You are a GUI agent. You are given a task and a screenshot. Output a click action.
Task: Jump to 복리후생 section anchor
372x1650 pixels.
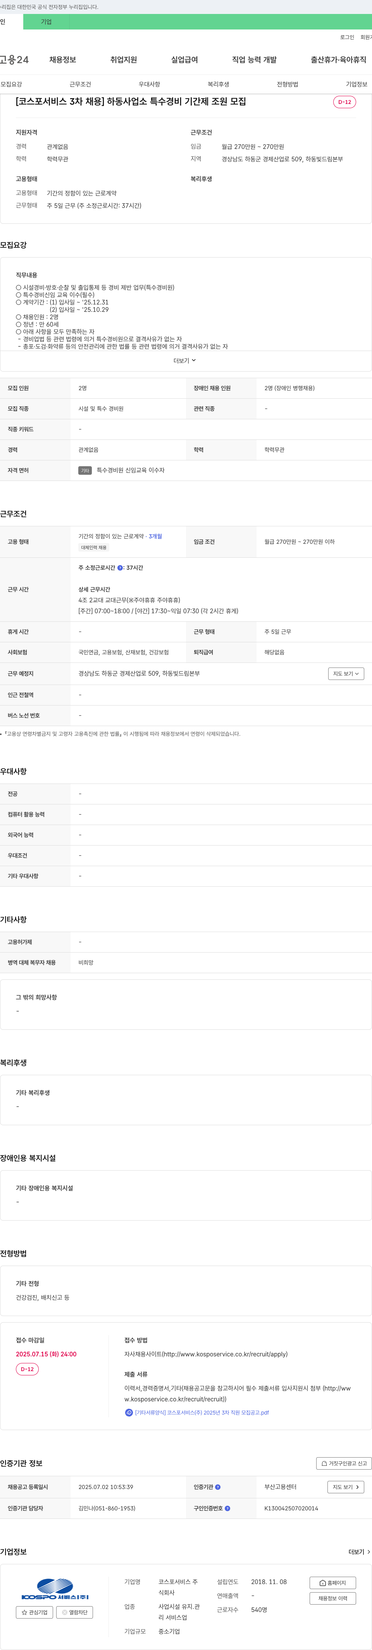(218, 84)
